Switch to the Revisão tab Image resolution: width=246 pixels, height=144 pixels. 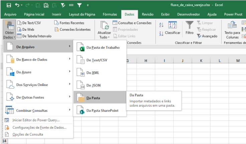tap(148, 14)
